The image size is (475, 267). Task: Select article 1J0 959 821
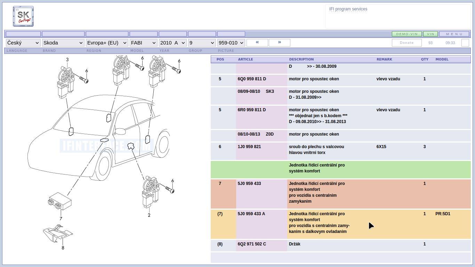click(249, 147)
